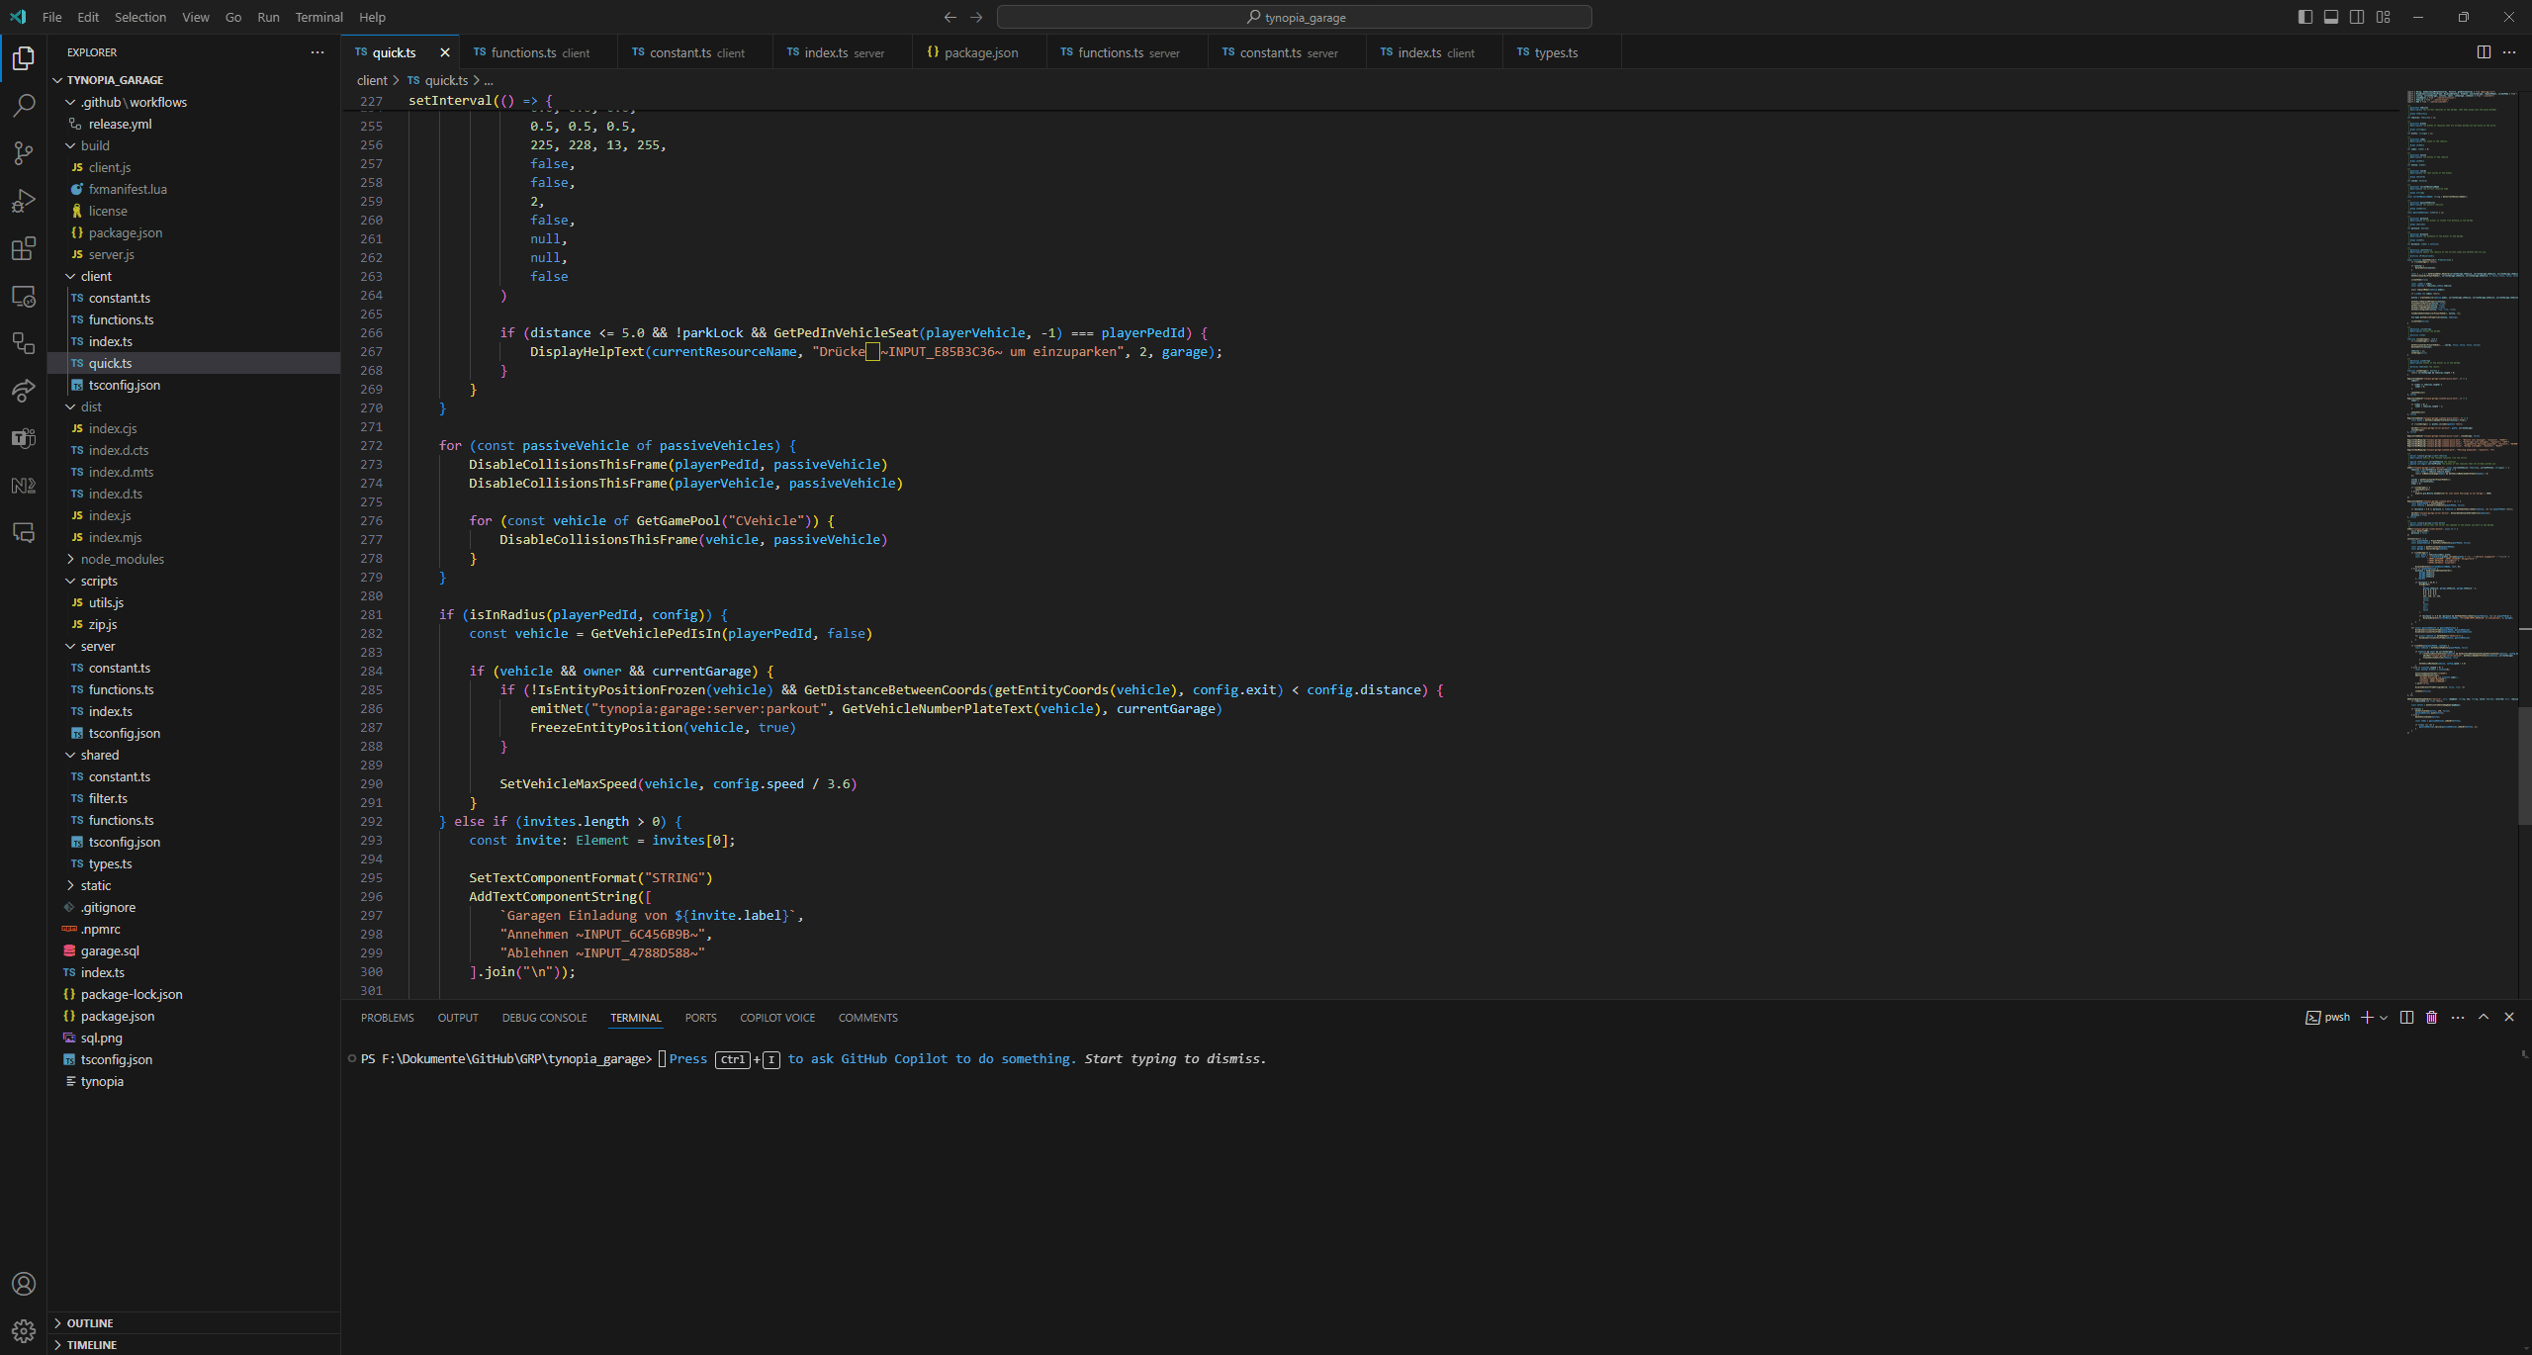Image resolution: width=2532 pixels, height=1355 pixels.
Task: Switch to the package.json tab
Action: click(979, 52)
